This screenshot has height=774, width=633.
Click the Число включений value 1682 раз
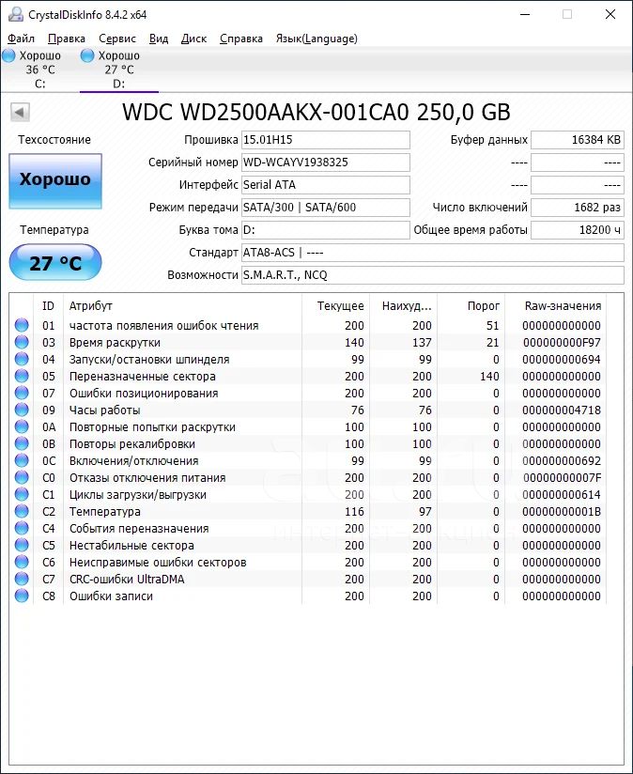tap(578, 208)
